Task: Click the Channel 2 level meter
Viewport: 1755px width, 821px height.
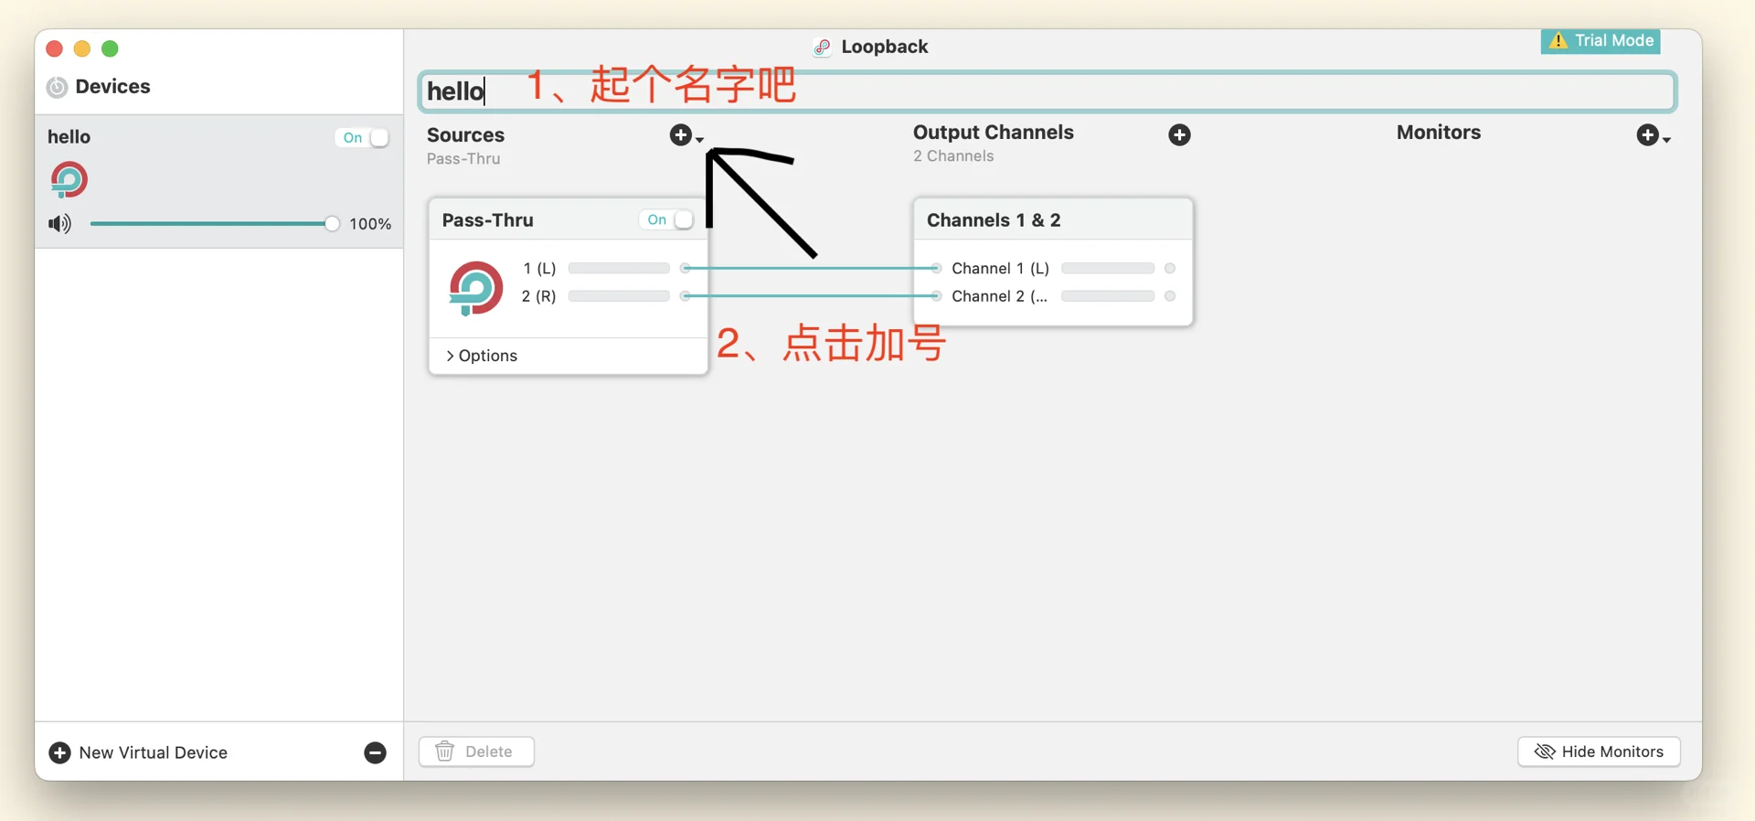Action: click(x=1108, y=296)
